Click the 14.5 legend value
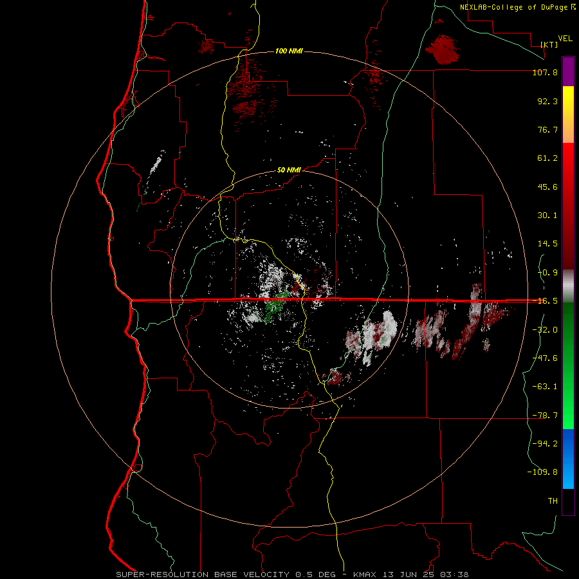579x579 pixels. (x=547, y=244)
